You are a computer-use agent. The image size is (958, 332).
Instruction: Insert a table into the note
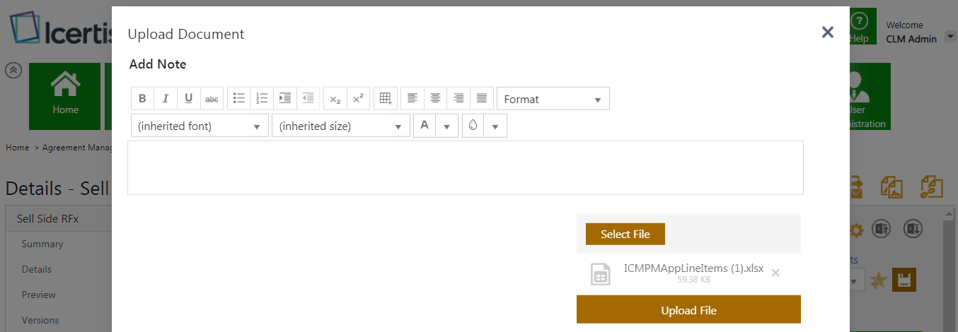(x=385, y=99)
